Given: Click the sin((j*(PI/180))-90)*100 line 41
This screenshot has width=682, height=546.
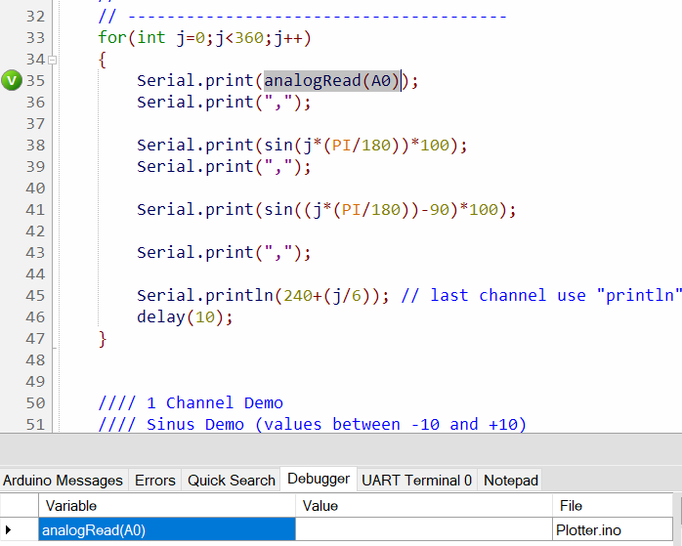Looking at the screenshot, I should click(326, 210).
